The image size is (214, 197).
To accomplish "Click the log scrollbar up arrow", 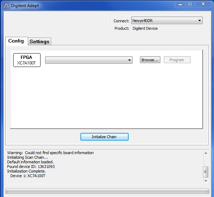I will [x=205, y=153].
